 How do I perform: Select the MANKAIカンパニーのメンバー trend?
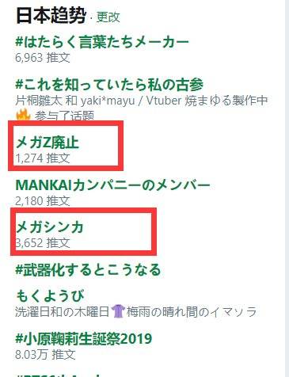click(x=113, y=185)
